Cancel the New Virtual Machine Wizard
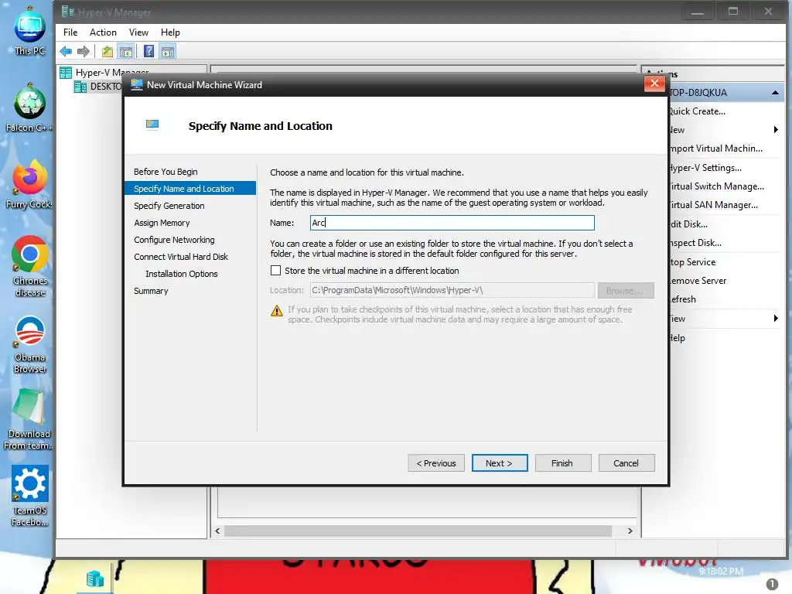 (626, 463)
